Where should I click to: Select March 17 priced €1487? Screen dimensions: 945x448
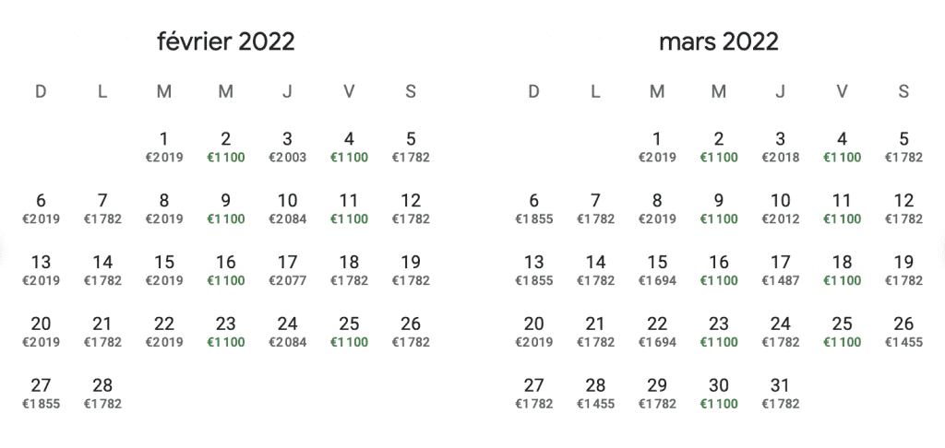pyautogui.click(x=781, y=270)
